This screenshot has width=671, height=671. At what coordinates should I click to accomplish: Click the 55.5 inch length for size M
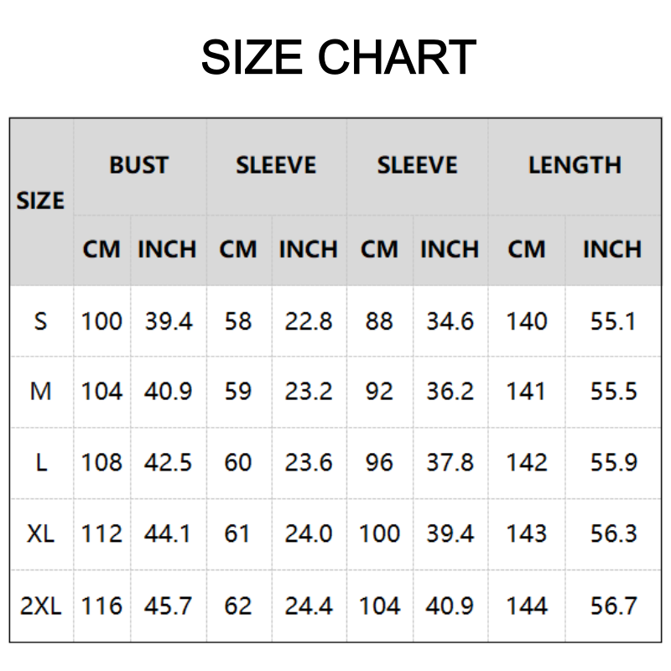(x=613, y=392)
